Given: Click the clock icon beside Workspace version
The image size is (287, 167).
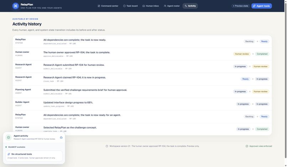Looking at the screenshot, I should (107, 146).
